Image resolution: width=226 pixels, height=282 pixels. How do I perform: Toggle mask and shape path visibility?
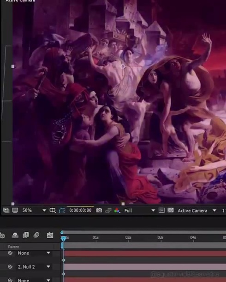coord(62,210)
